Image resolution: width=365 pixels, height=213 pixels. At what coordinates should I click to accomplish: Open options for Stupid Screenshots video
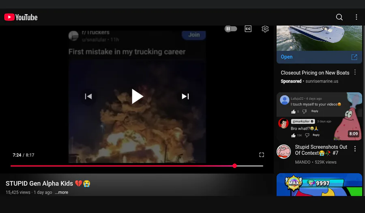tap(355, 149)
